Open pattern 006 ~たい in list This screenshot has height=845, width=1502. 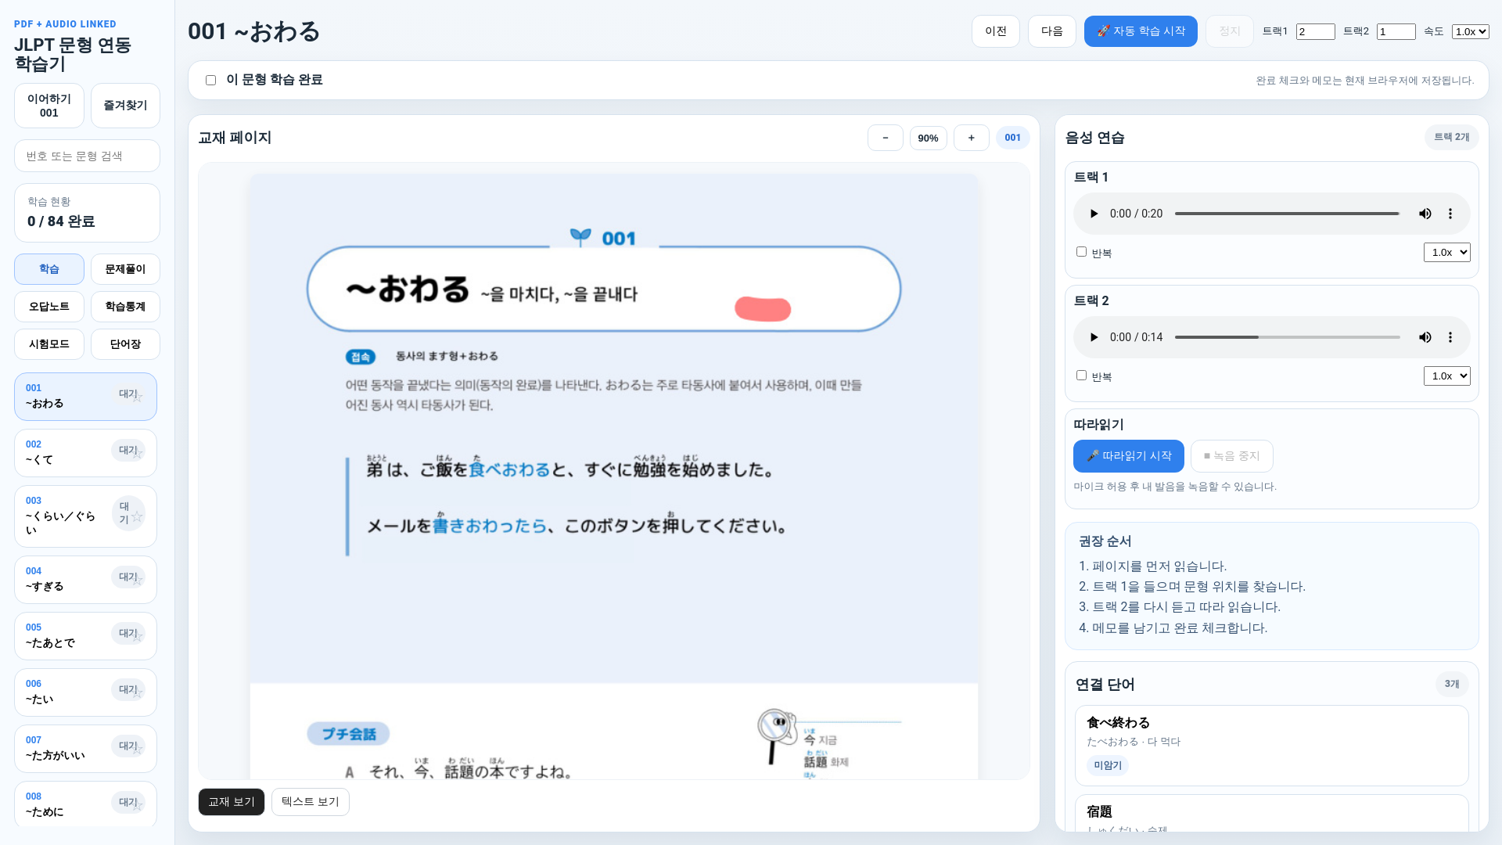click(x=85, y=692)
